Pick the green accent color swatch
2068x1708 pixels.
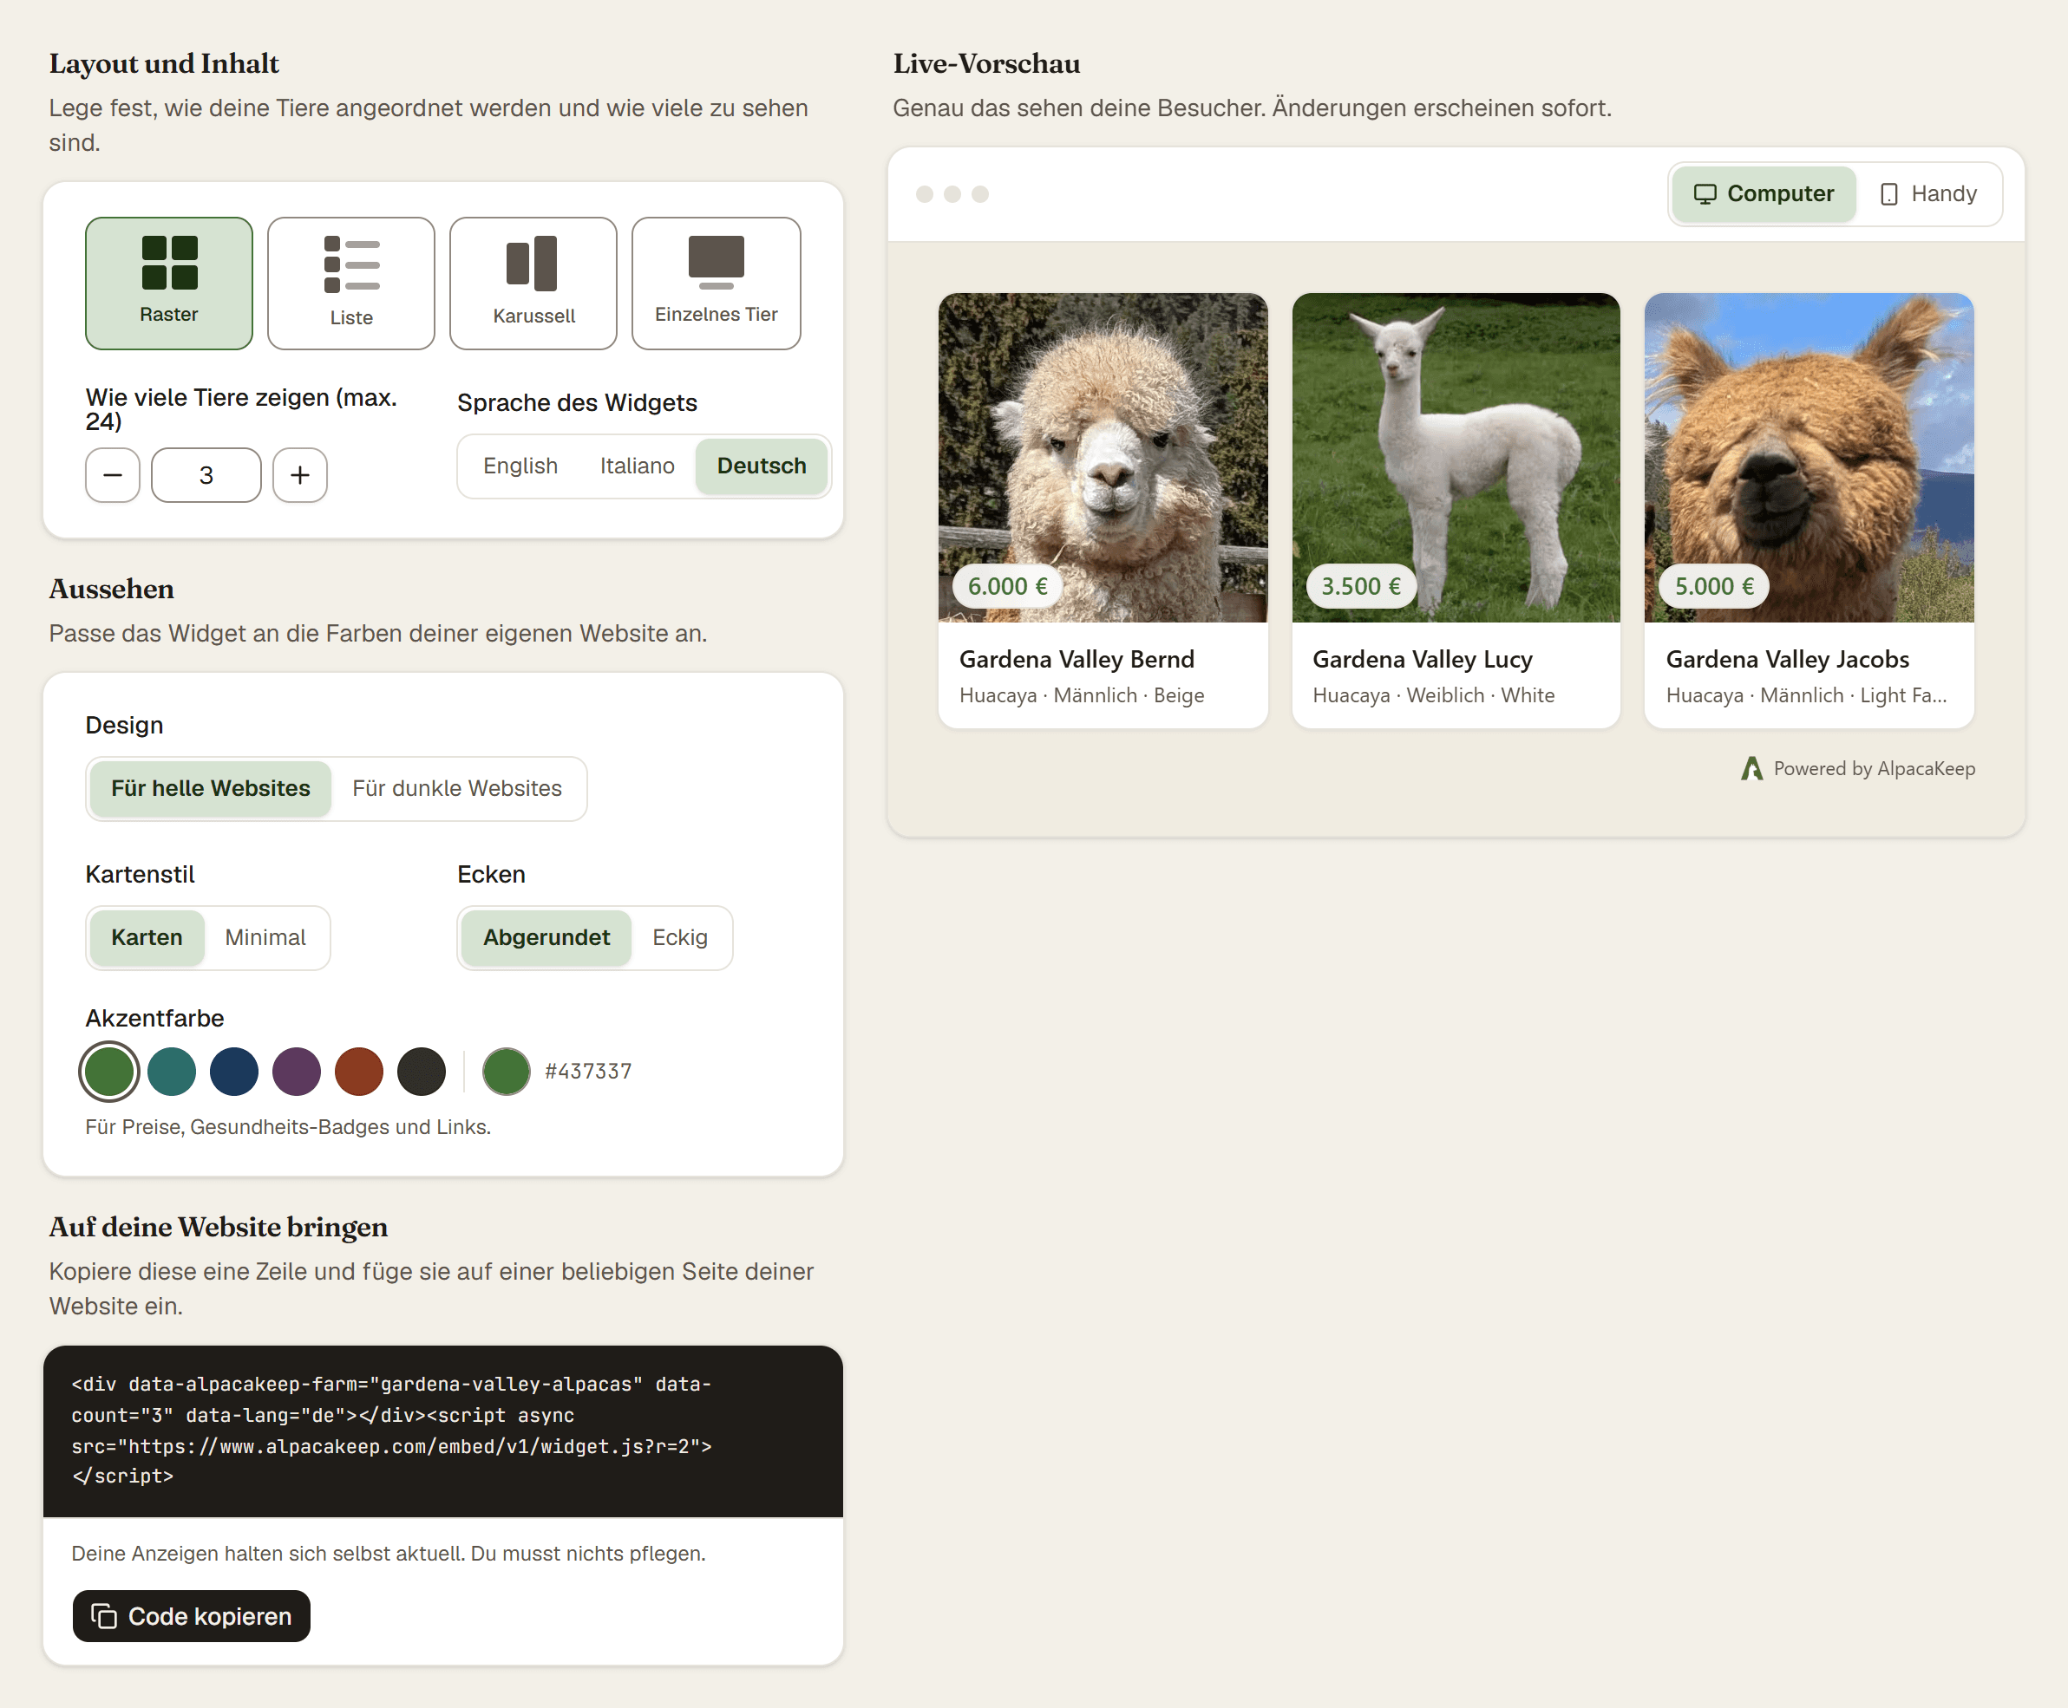pyautogui.click(x=109, y=1072)
